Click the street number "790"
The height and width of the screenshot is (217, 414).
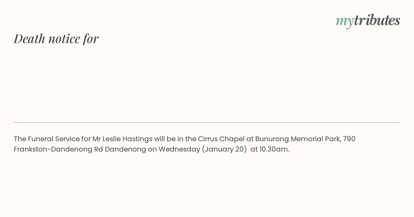349,139
